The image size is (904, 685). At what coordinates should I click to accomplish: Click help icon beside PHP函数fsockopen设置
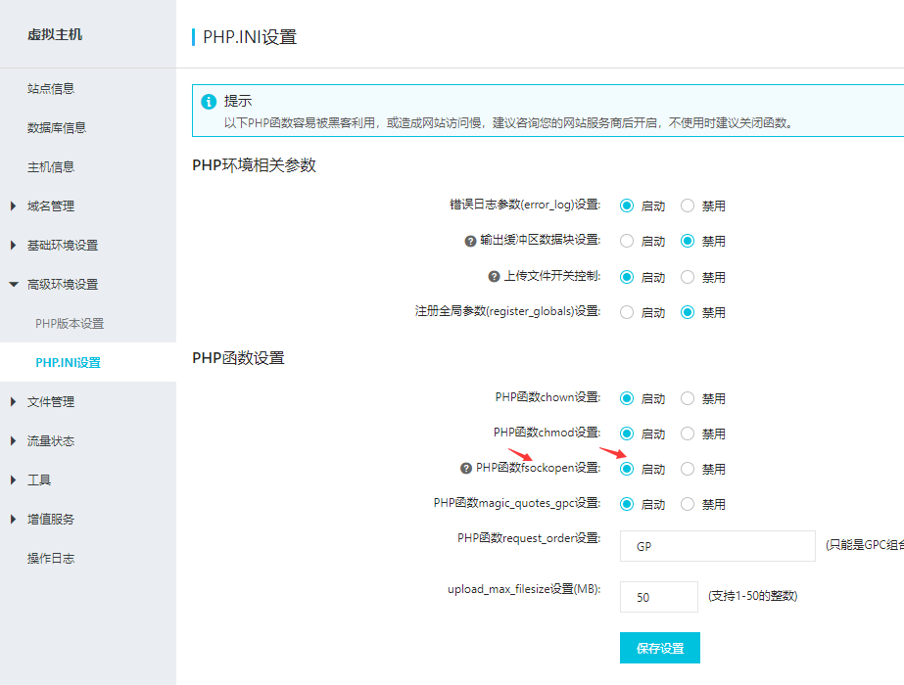[466, 469]
